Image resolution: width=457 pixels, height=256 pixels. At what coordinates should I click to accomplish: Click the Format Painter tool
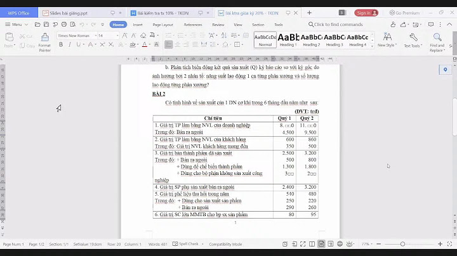coord(44,42)
